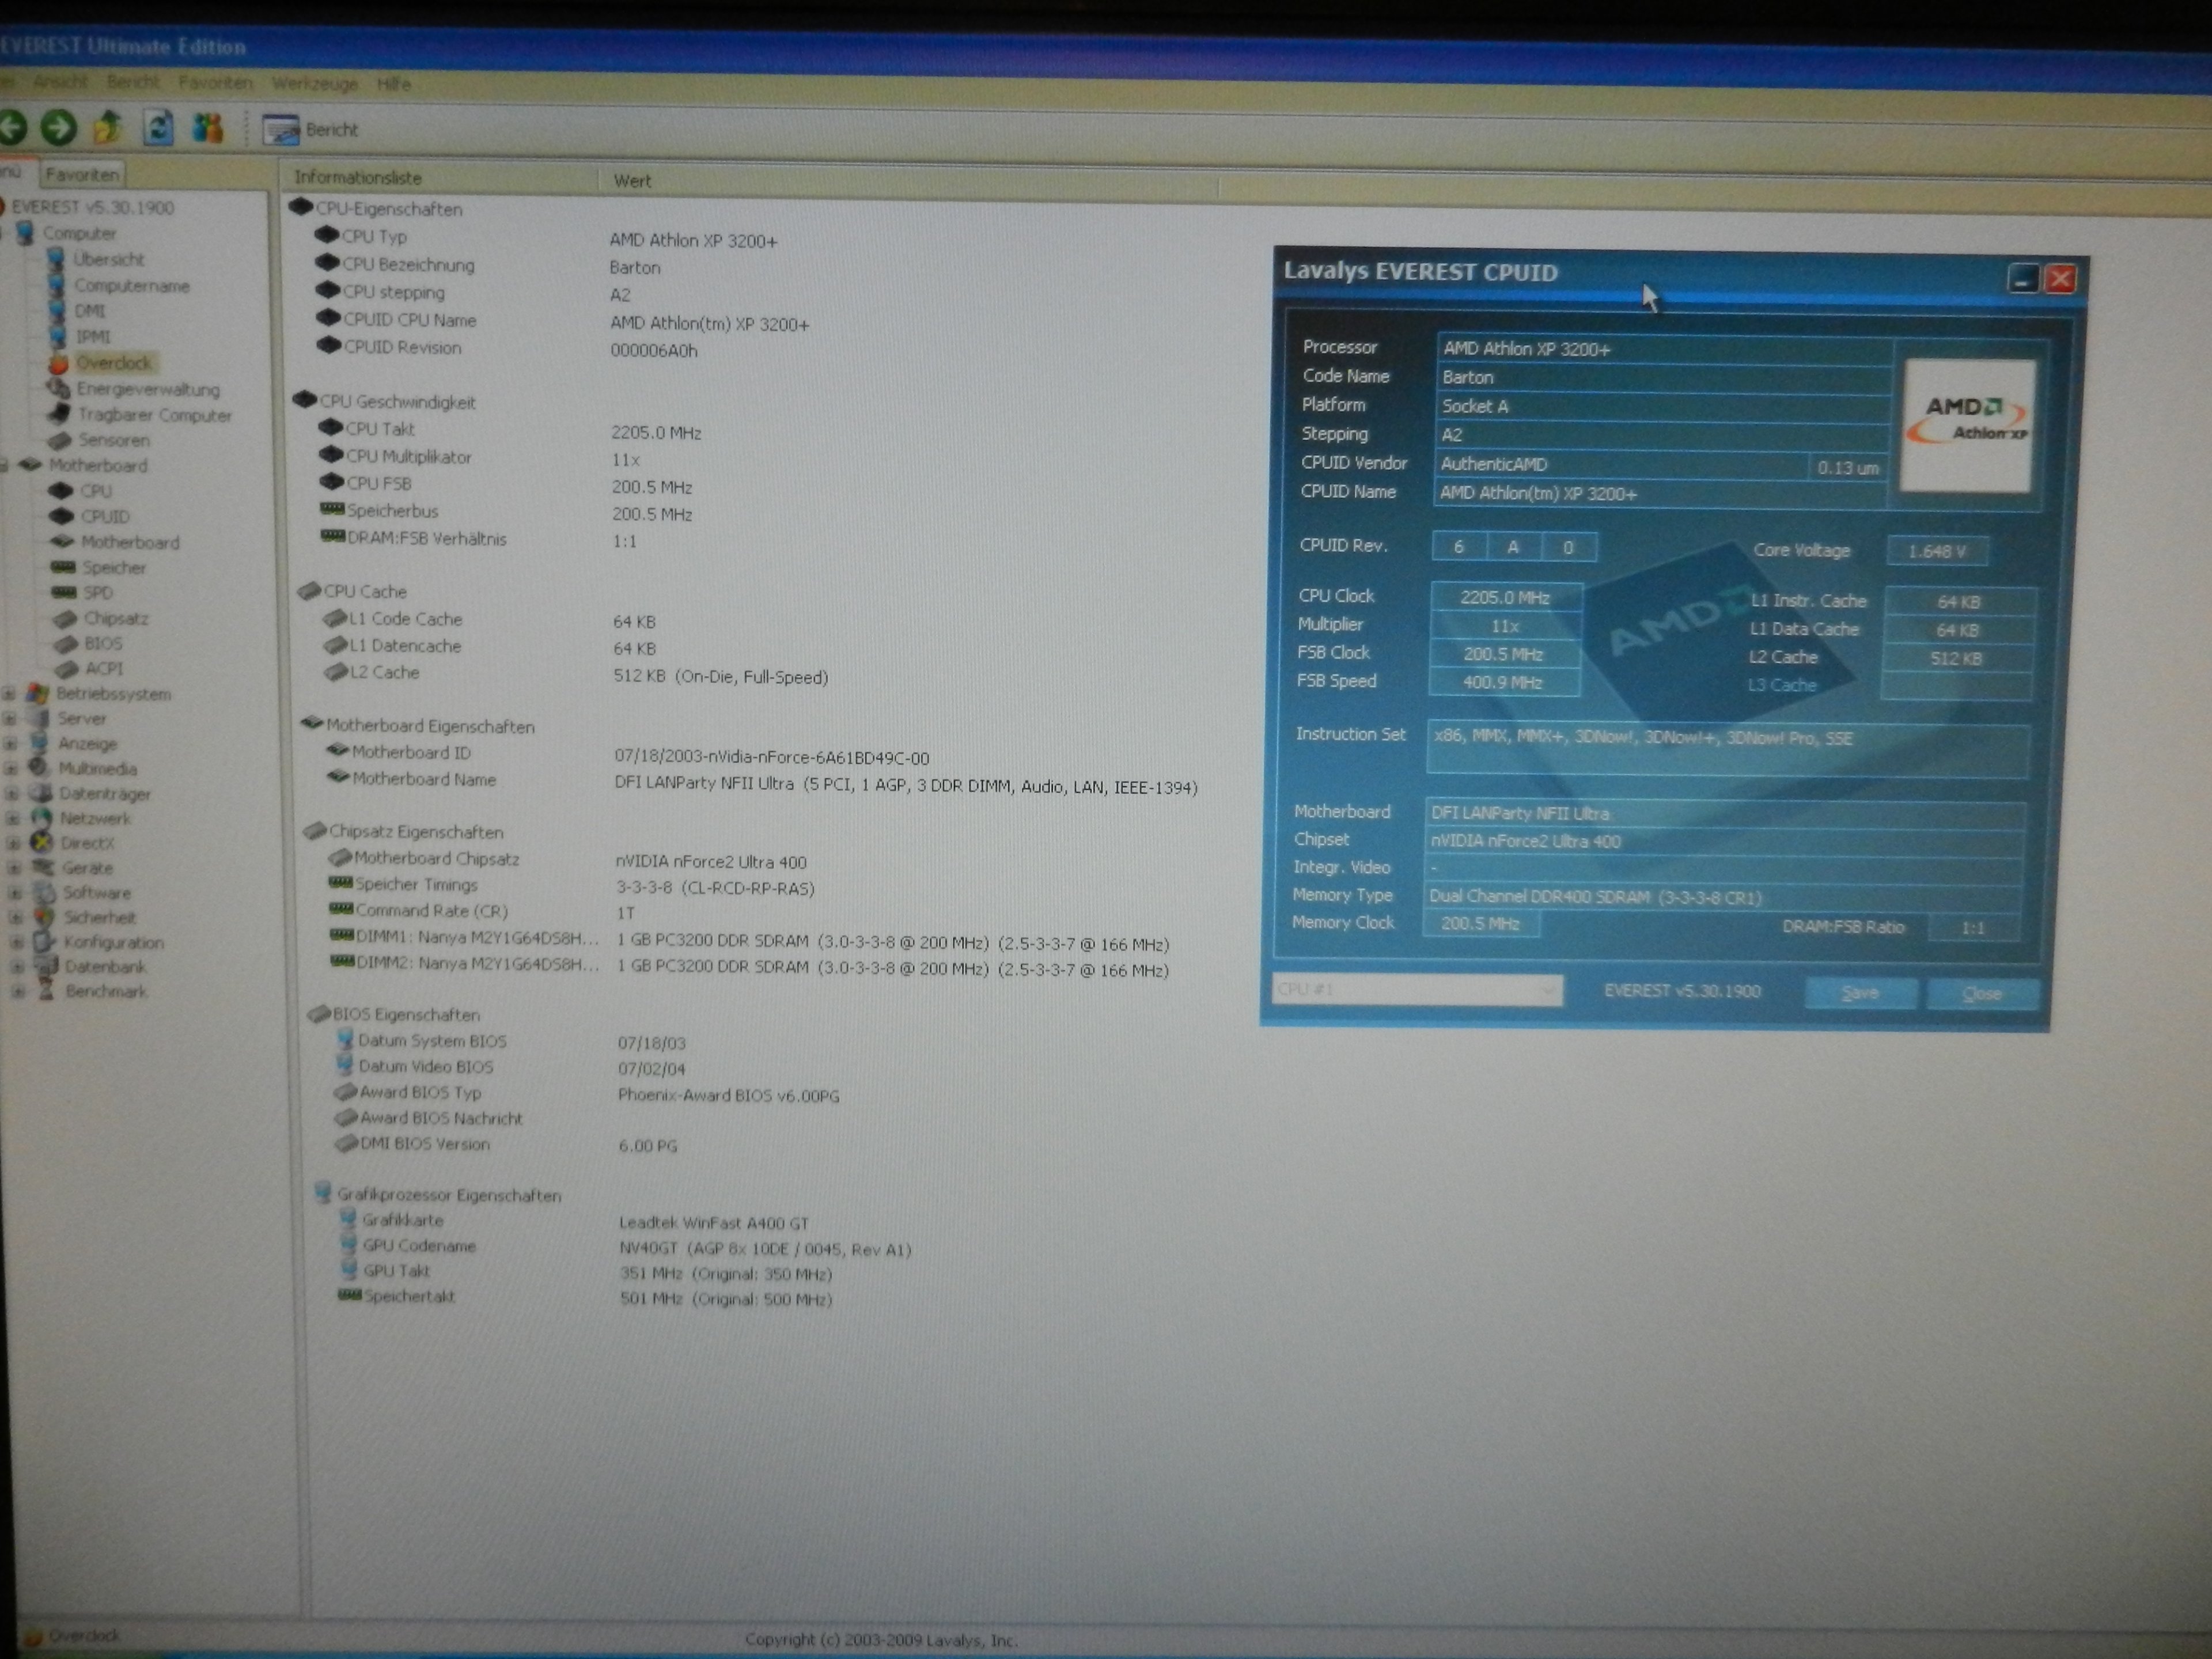The image size is (2212, 1659).
Task: Open the CPU #1 dropdown in CPUID window
Action: click(1417, 989)
